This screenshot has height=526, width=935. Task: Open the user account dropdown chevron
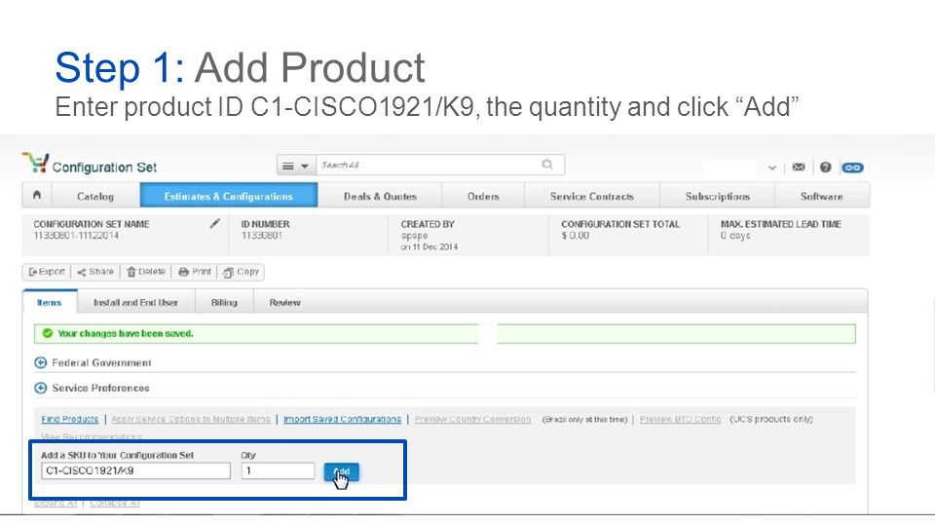click(x=772, y=169)
